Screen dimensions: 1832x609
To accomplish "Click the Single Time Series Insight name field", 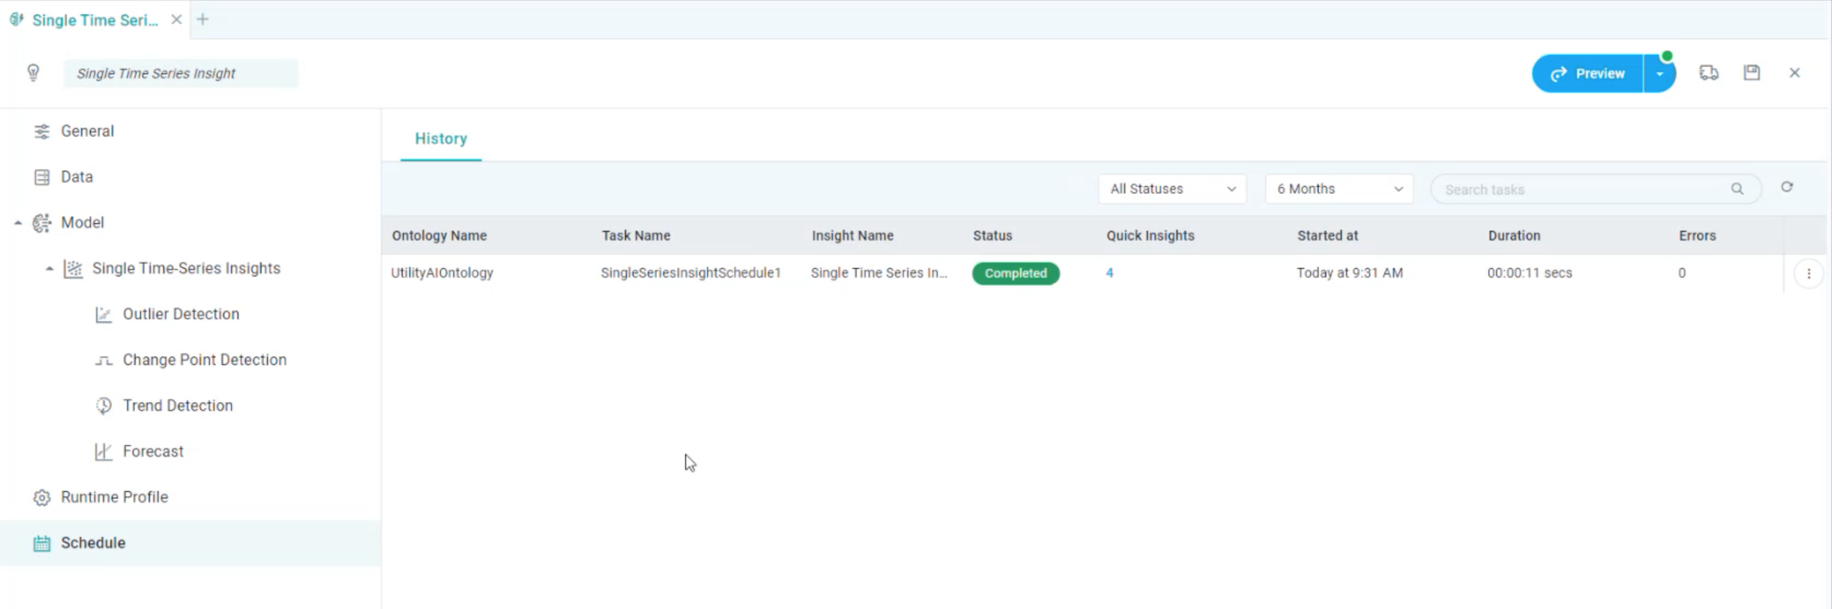I will tap(180, 73).
